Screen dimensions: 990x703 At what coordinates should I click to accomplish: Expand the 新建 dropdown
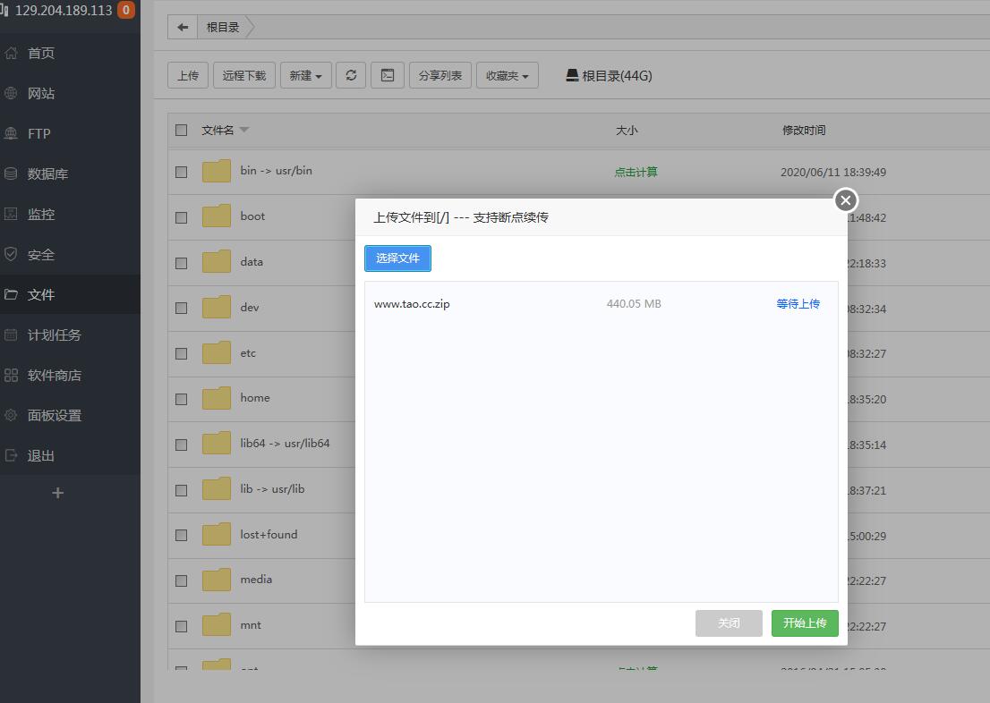coord(305,75)
